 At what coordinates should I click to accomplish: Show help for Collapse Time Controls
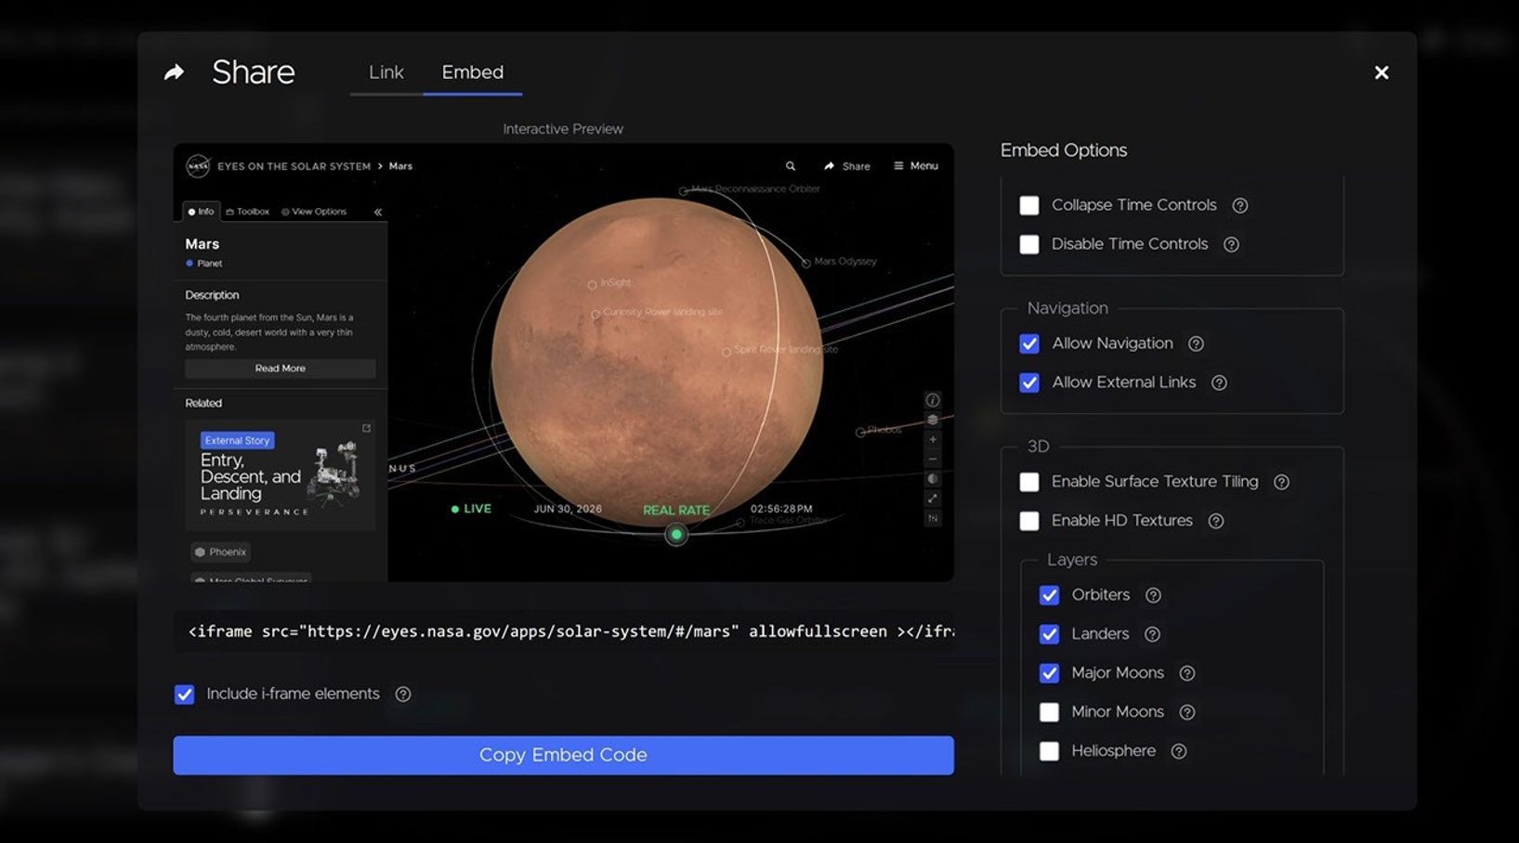tap(1240, 205)
